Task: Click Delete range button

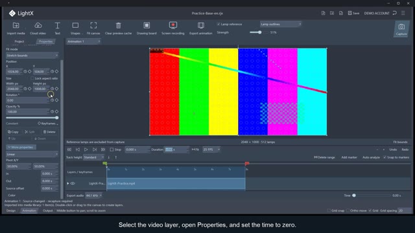Action: click(x=324, y=157)
